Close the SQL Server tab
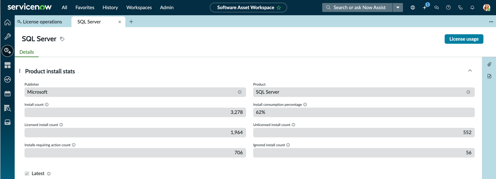This screenshot has width=496, height=179. (x=120, y=22)
